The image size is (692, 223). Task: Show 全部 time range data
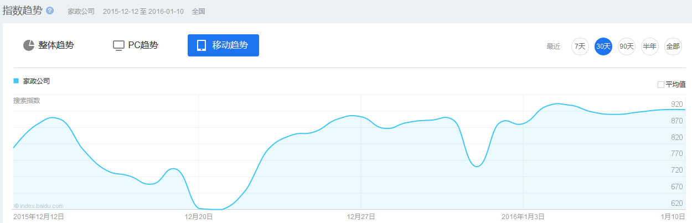pyautogui.click(x=673, y=46)
